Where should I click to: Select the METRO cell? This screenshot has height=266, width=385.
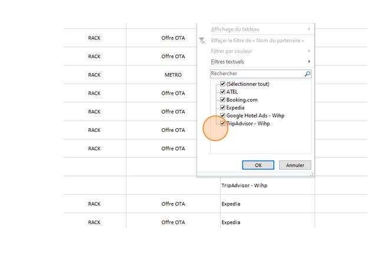click(173, 75)
